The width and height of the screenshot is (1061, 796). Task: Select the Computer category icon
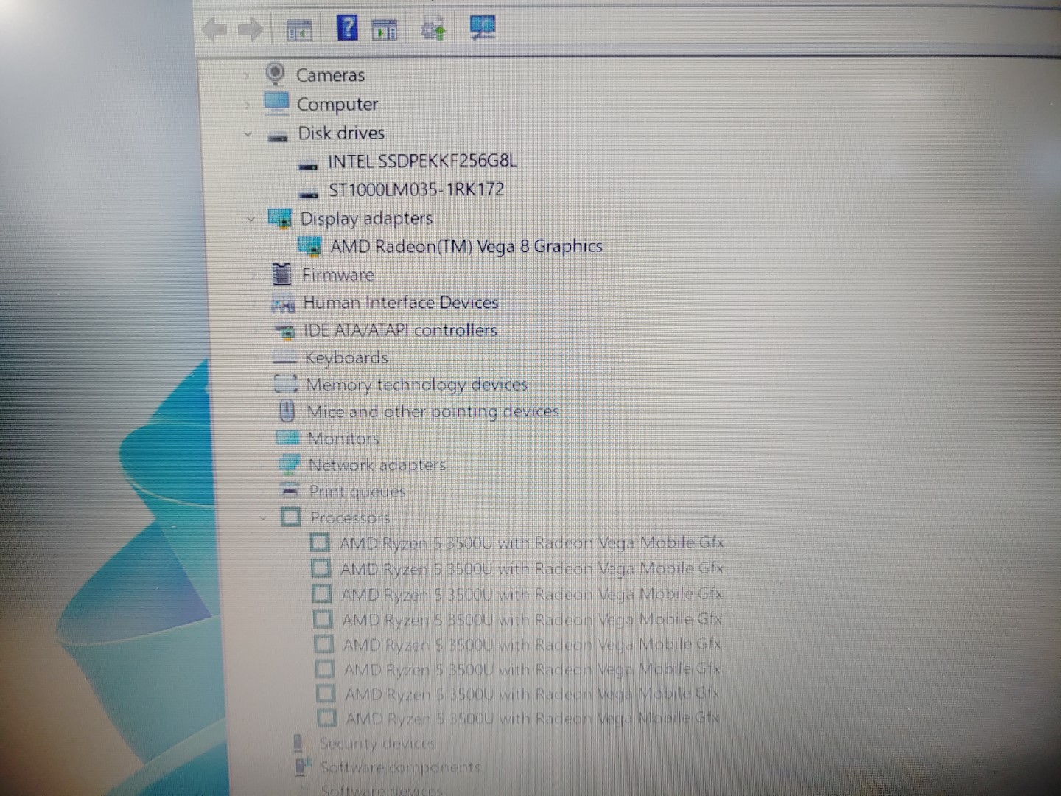tap(276, 103)
